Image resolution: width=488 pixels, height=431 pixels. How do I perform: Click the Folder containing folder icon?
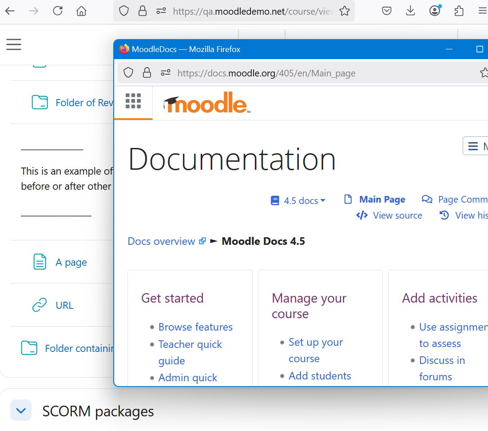[29, 348]
